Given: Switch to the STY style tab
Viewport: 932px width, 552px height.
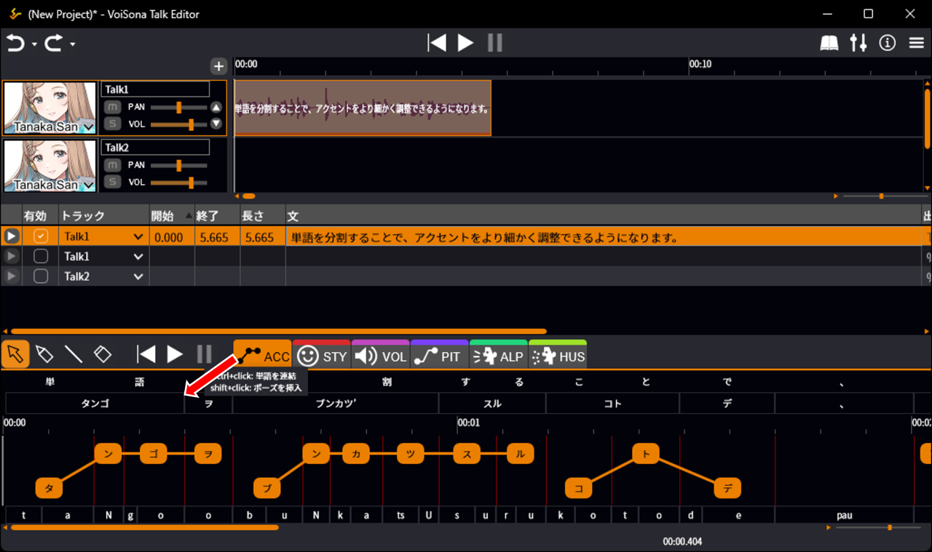Looking at the screenshot, I should click(x=321, y=356).
